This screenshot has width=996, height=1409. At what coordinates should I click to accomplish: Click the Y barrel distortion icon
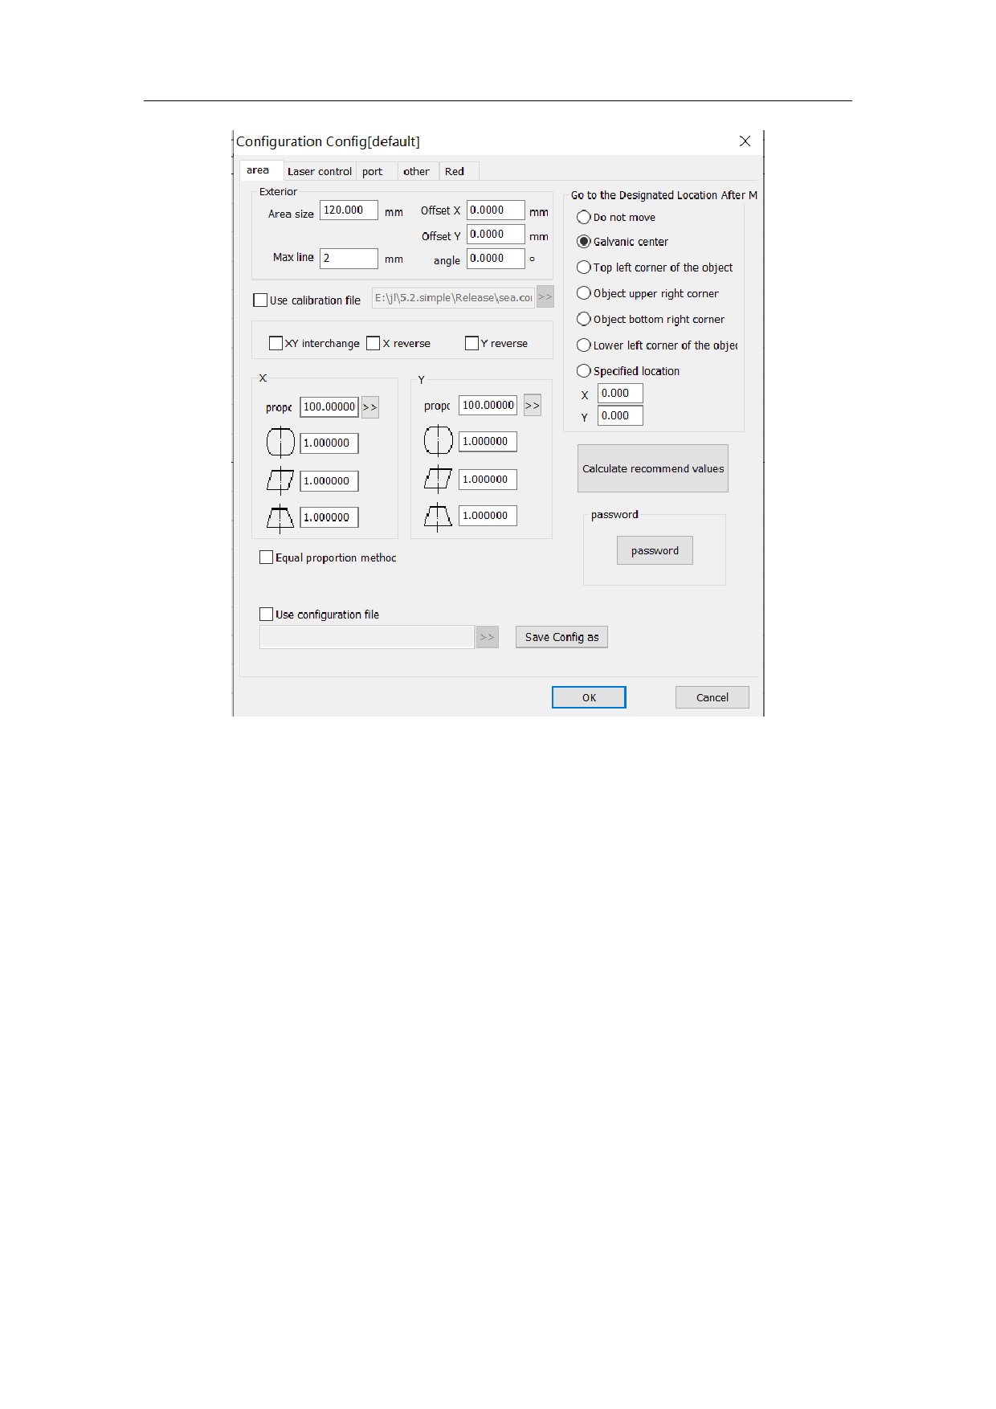tap(438, 441)
